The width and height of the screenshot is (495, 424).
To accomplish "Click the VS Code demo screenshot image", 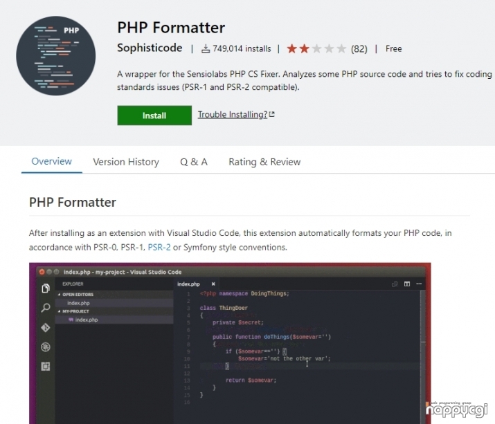I will pyautogui.click(x=230, y=343).
